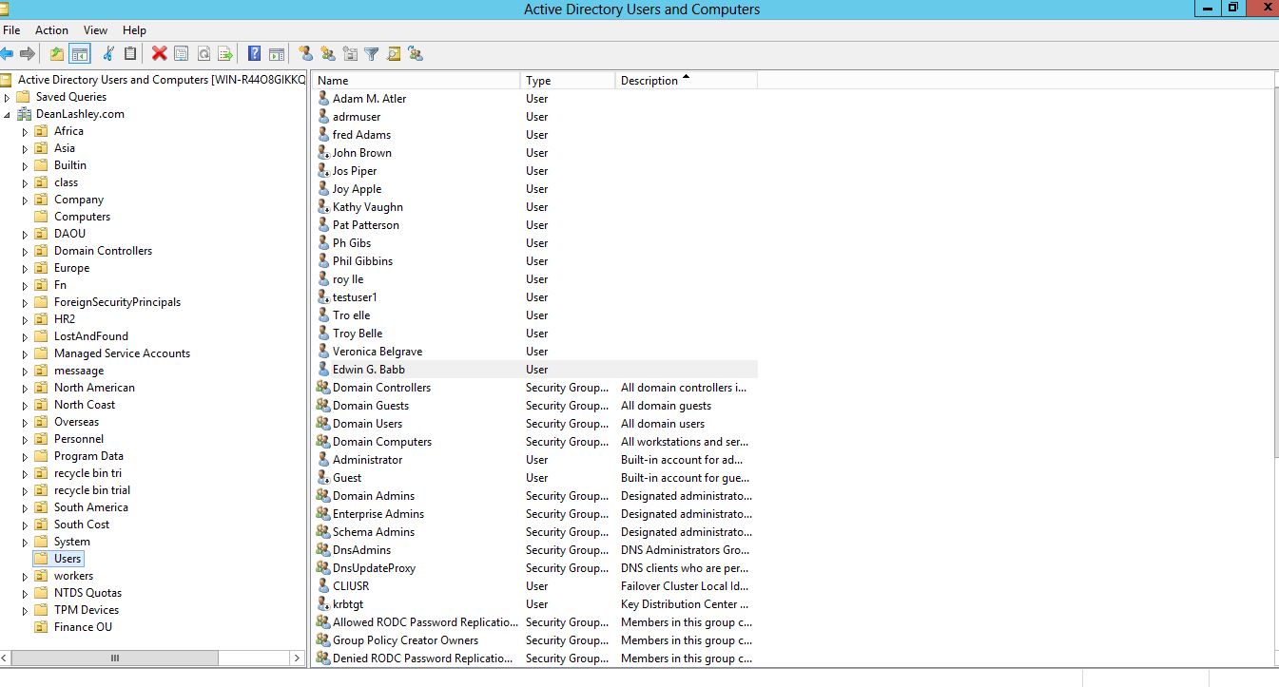
Task: Expand the Saved Queries node
Action: click(x=8, y=98)
